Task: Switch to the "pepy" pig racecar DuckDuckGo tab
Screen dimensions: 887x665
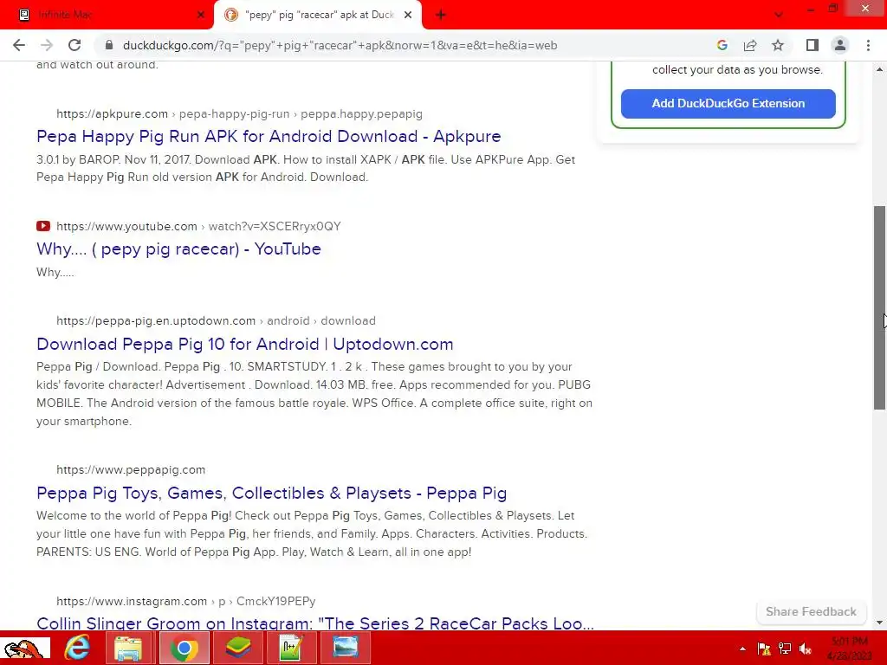Action: tap(318, 15)
